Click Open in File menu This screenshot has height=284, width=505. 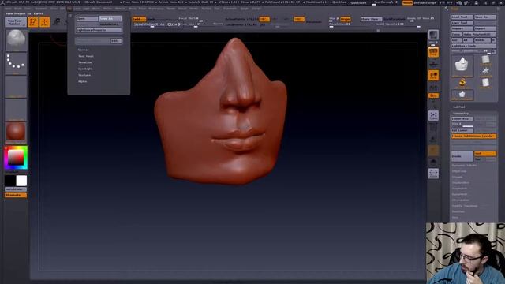87,19
